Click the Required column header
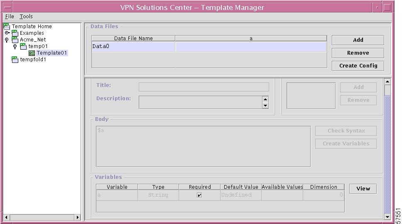Image resolution: width=402 pixels, height=224 pixels. click(200, 187)
